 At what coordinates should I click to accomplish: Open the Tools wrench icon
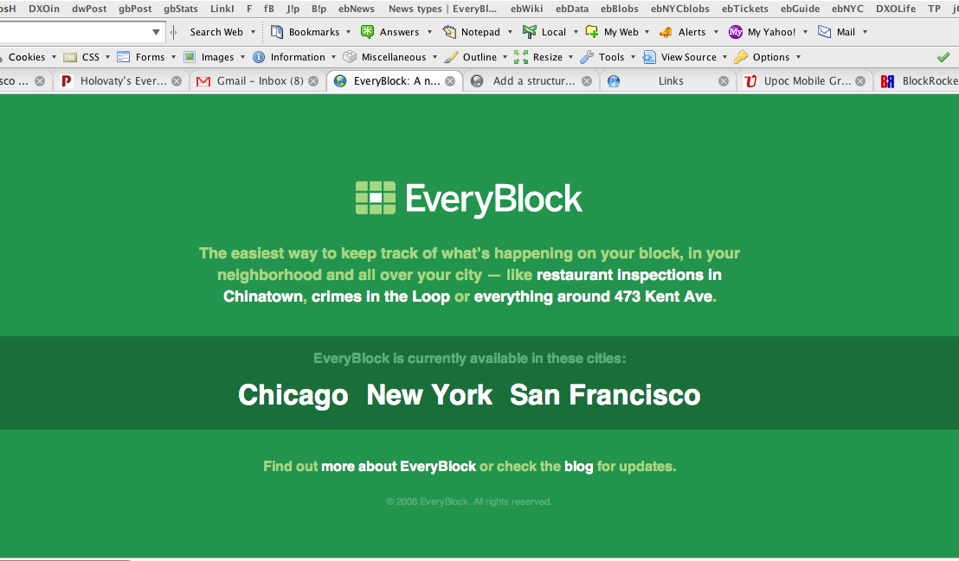point(587,57)
